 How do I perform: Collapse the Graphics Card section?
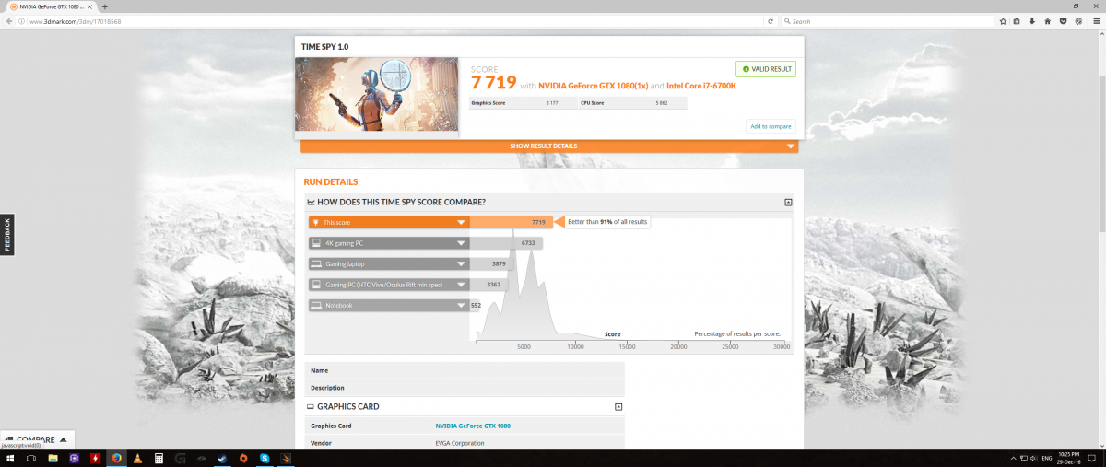[x=618, y=406]
